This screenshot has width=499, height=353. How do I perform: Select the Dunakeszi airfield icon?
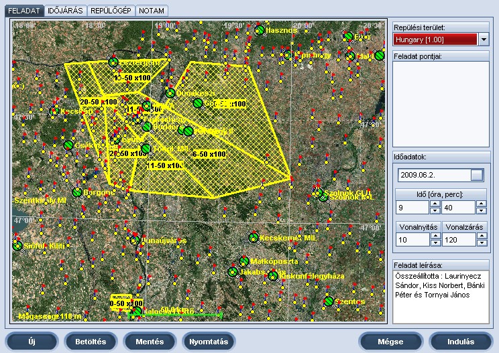coord(170,93)
